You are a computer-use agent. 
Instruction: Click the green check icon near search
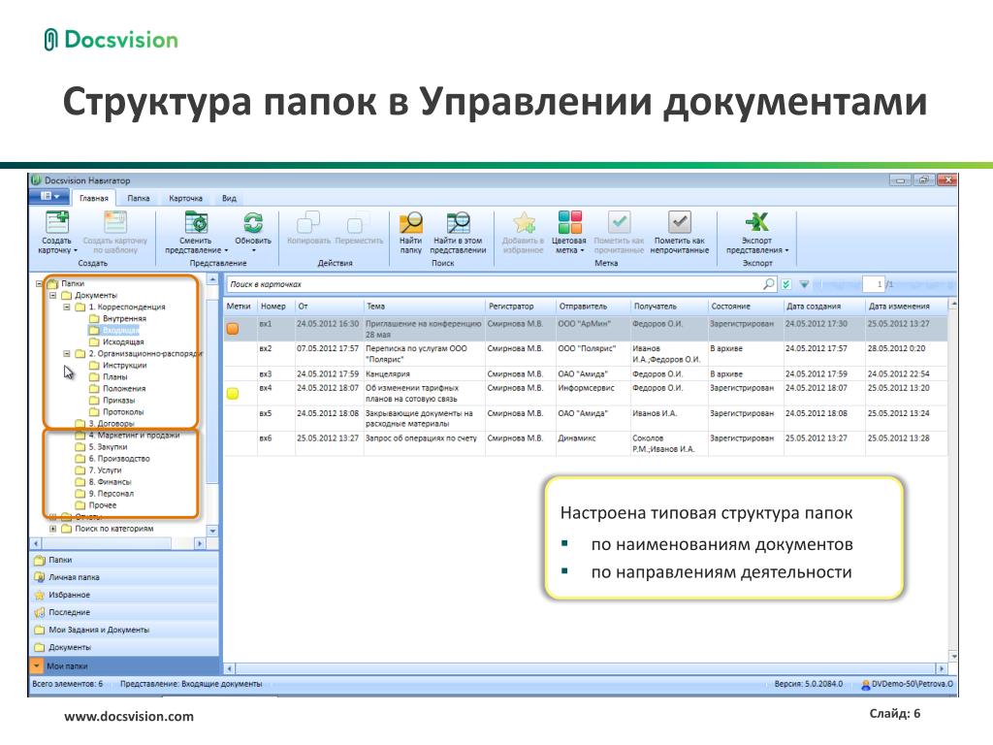(785, 284)
